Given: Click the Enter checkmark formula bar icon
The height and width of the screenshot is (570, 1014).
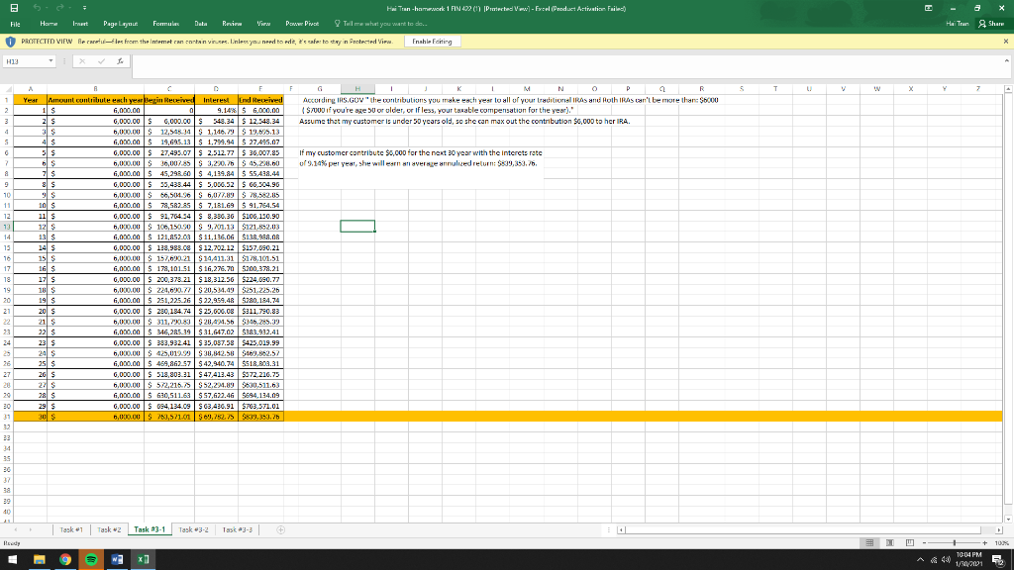Looking at the screenshot, I should (102, 61).
